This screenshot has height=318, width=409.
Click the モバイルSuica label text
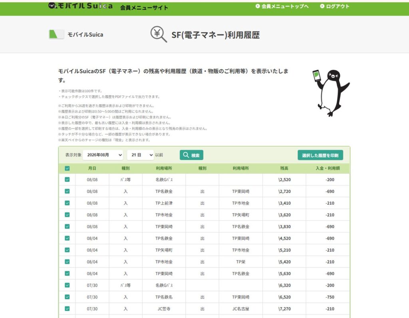(x=85, y=34)
